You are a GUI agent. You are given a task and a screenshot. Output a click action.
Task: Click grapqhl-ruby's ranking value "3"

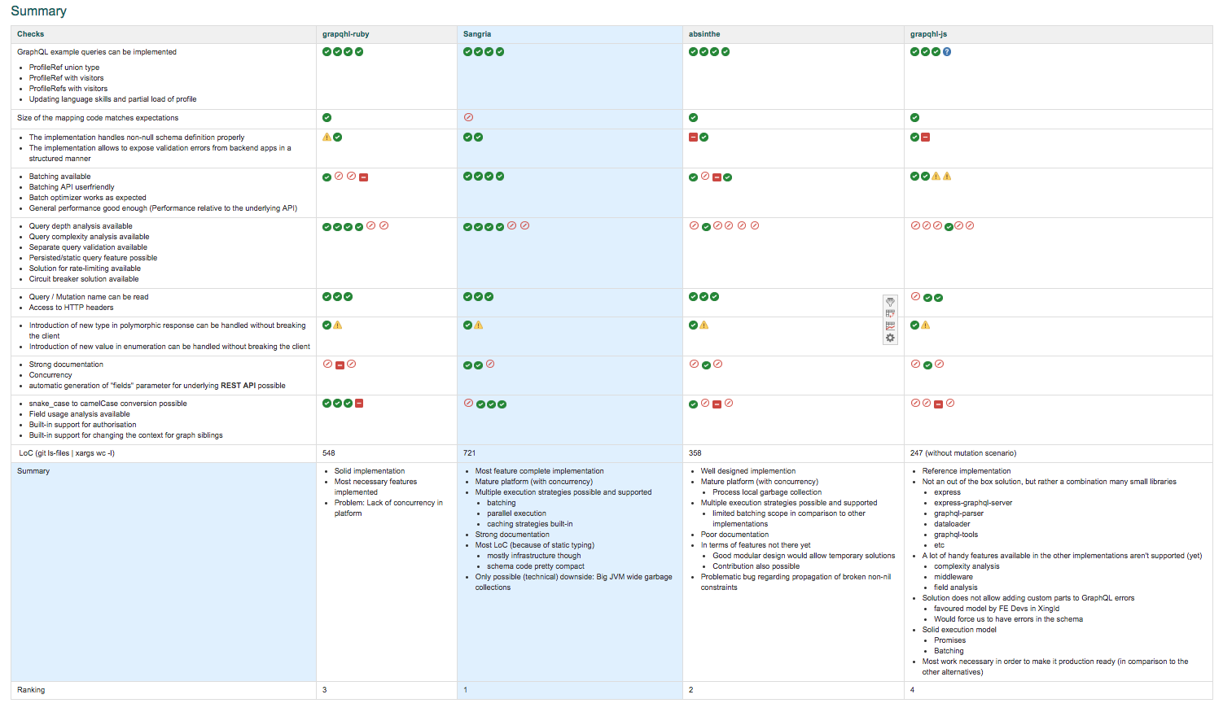point(325,690)
